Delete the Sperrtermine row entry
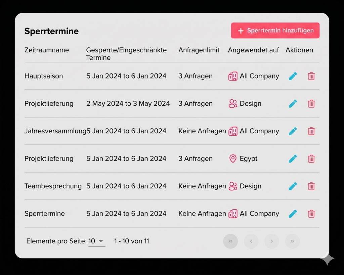Image resolution: width=344 pixels, height=275 pixels. click(x=311, y=214)
